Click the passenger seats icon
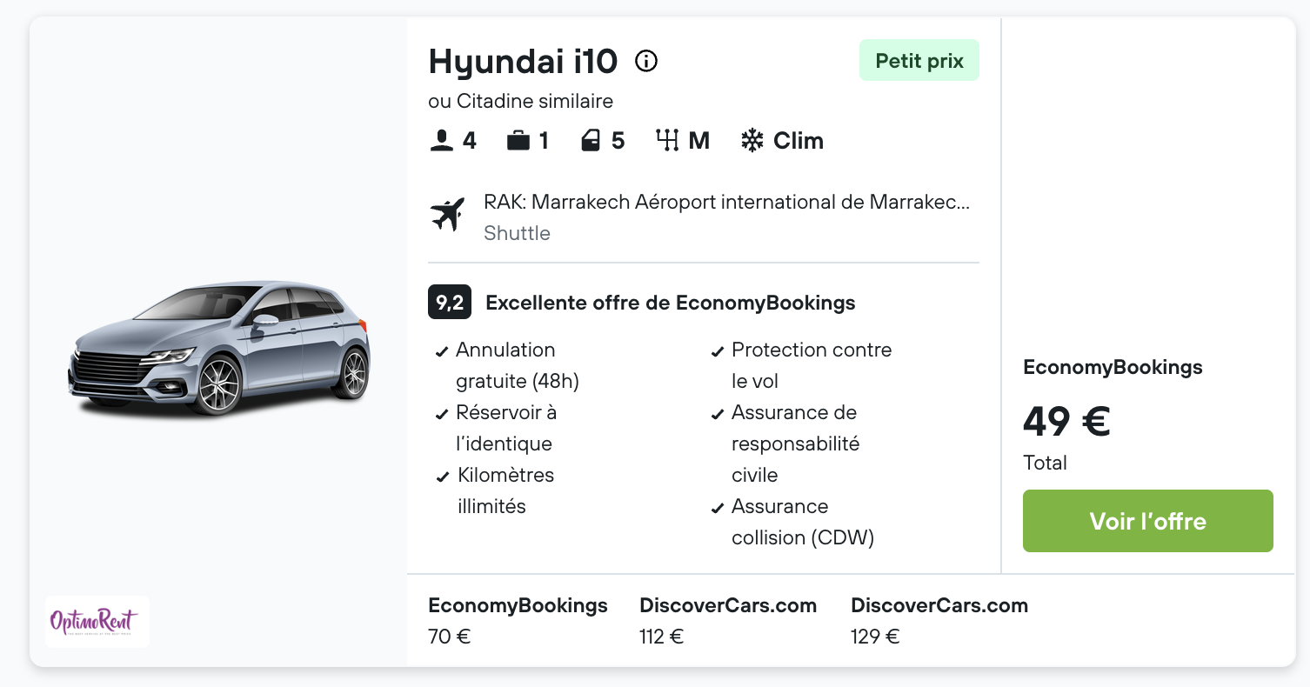Image resolution: width=1310 pixels, height=687 pixels. (x=442, y=141)
